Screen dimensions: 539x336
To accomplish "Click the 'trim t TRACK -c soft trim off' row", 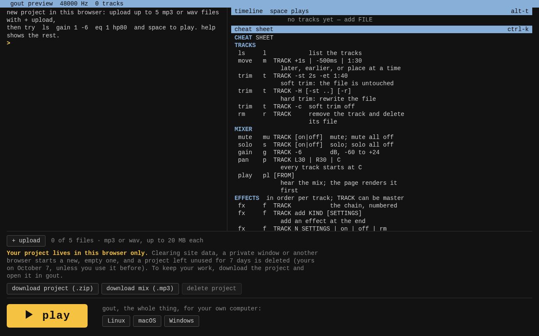I will [296, 107].
